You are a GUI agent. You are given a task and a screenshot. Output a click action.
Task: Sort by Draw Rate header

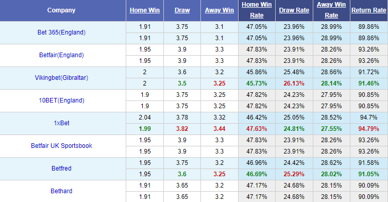294,10
